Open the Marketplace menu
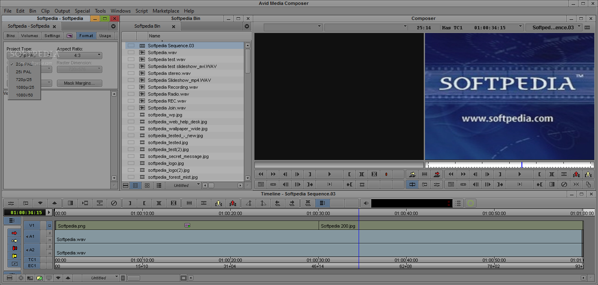Screen dimensions: 598x285 (x=166, y=11)
